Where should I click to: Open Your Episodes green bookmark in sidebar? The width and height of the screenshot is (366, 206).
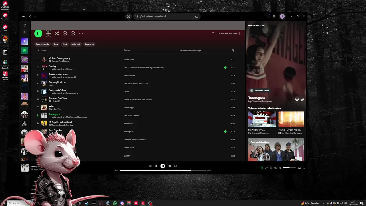[25, 50]
